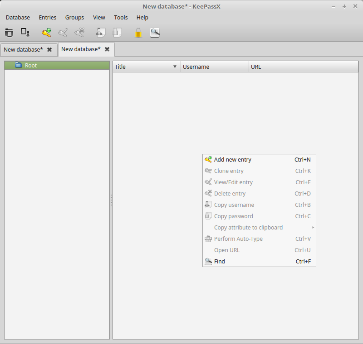Viewport: 363px width, 344px height.
Task: Click the Save database toolbar icon
Action: pos(25,33)
